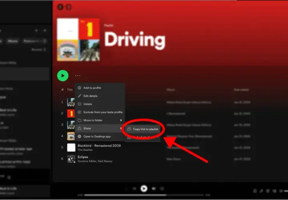Click the pencil icon beside Edit details
Image resolution: width=288 pixels, height=200 pixels.
[x=79, y=96]
